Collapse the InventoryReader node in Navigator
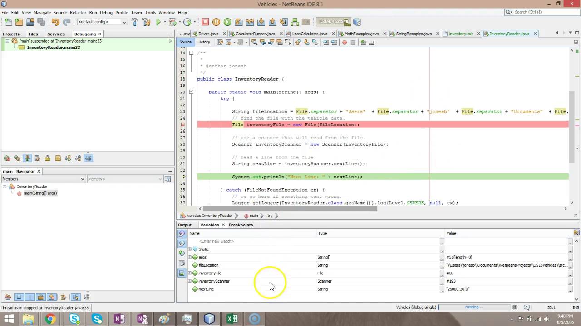Image resolution: width=581 pixels, height=326 pixels. click(x=5, y=187)
